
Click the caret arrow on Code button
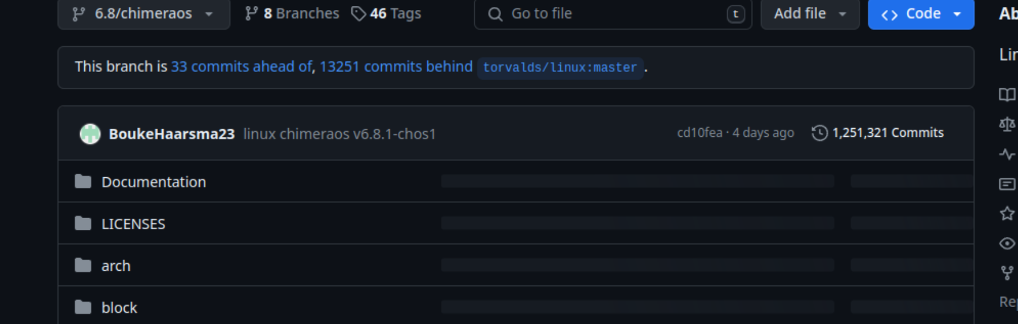[x=957, y=14]
